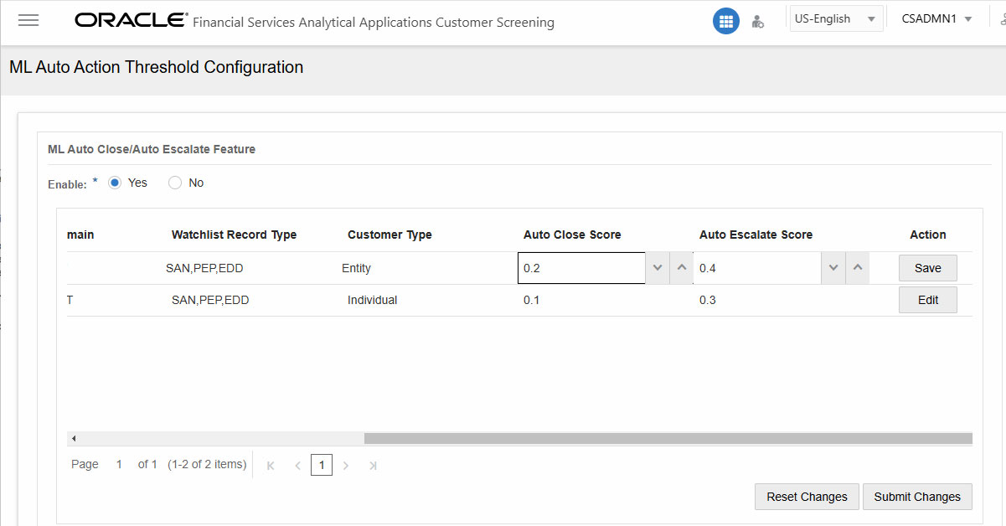Decrease Auto Close Score with down stepper
This screenshot has height=526, width=1006.
point(657,267)
